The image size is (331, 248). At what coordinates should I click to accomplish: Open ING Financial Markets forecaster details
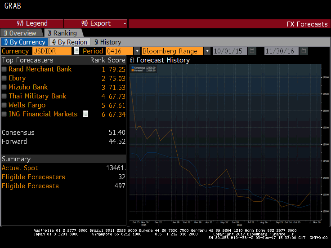(x=43, y=114)
